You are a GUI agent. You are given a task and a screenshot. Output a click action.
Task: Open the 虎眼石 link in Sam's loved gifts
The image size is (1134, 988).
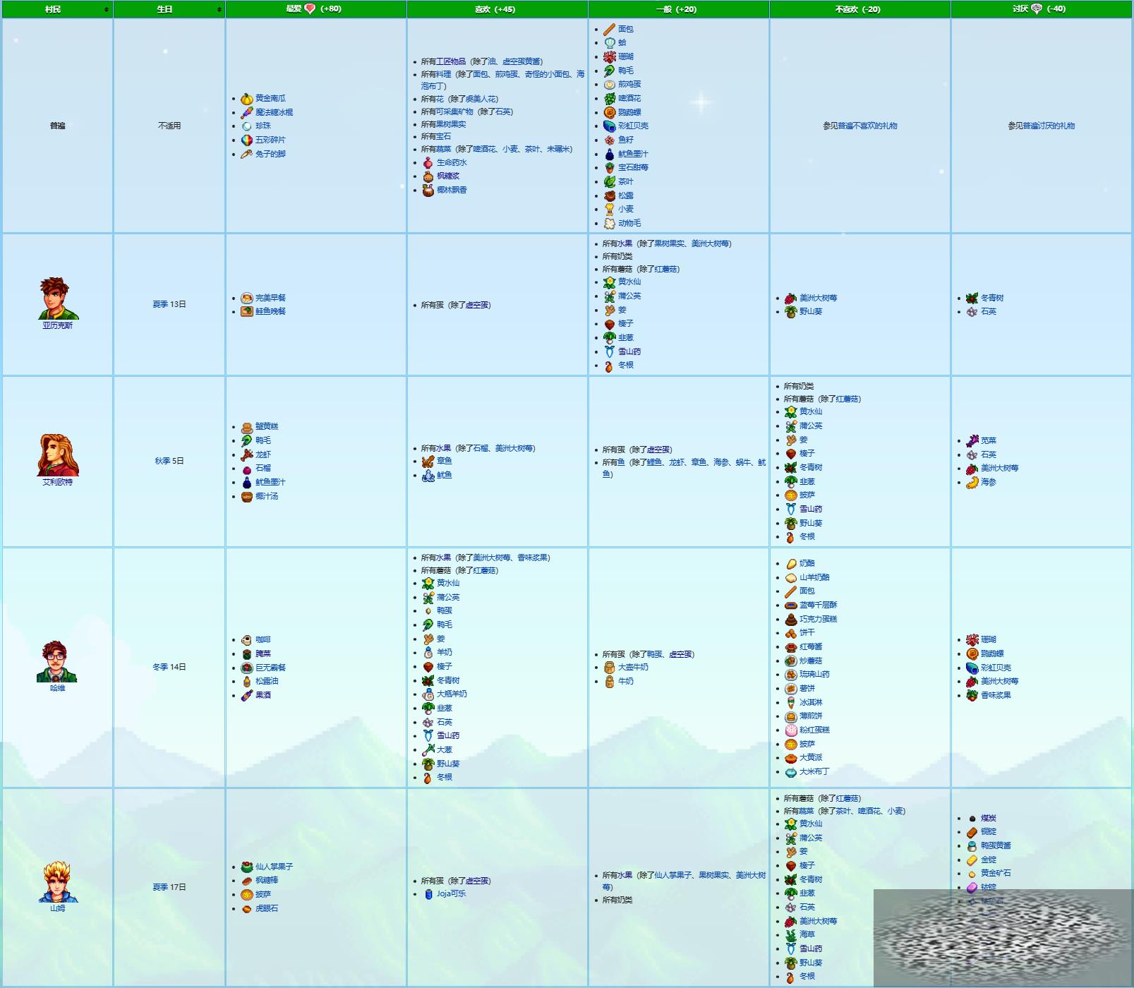[x=267, y=909]
